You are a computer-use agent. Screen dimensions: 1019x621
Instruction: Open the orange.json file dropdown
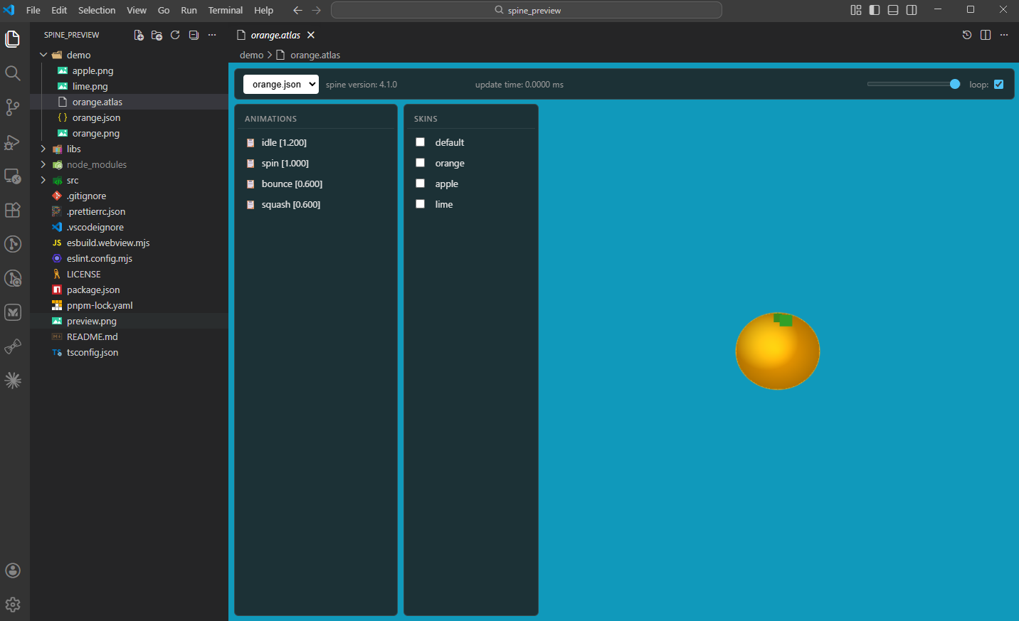click(281, 84)
